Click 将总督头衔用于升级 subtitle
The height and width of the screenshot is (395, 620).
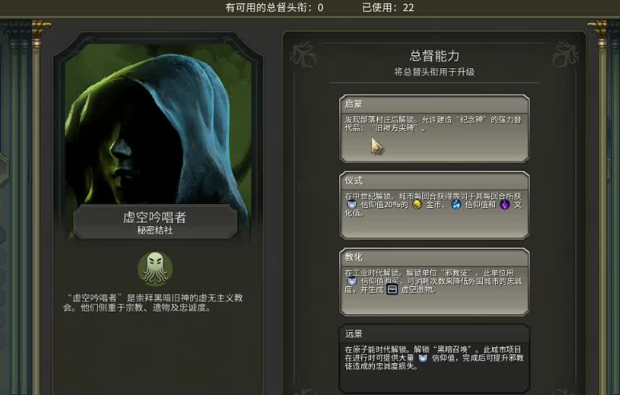(434, 72)
